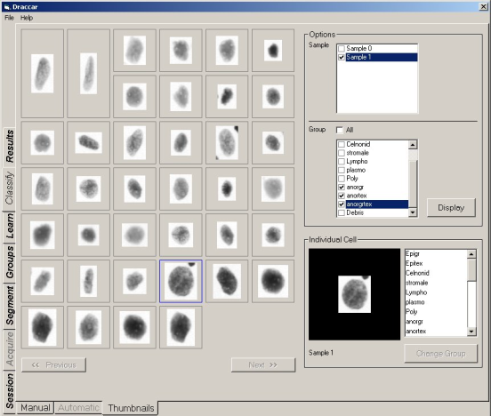
Task: Uncheck the anortex group checkbox
Action: (342, 196)
